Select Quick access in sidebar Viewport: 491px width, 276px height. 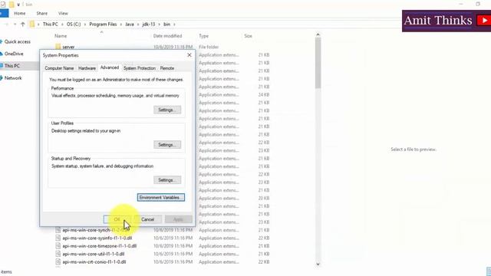pyautogui.click(x=17, y=41)
